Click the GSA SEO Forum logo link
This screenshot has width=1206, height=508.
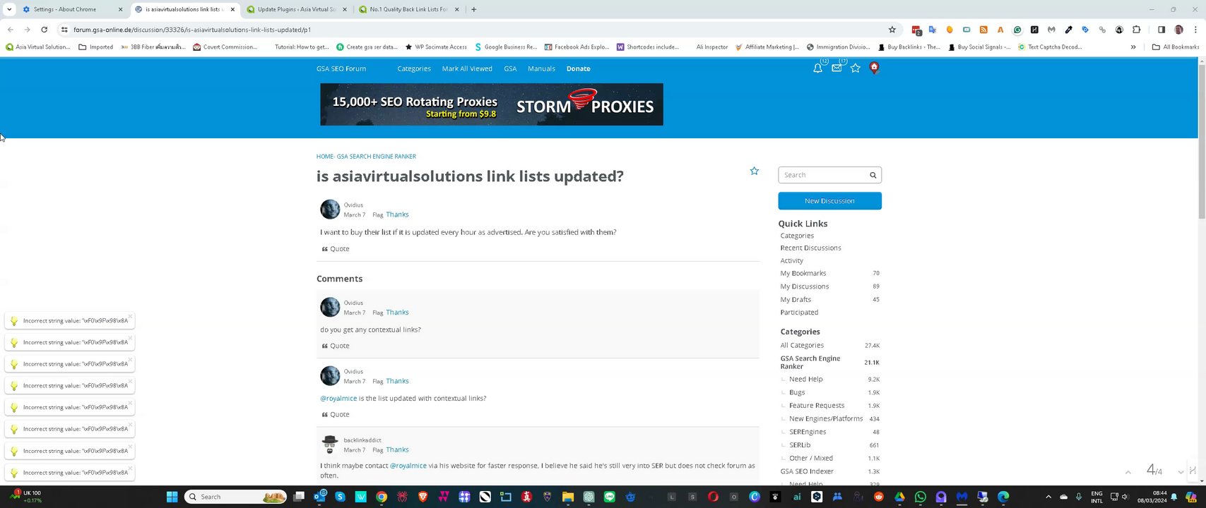point(341,68)
